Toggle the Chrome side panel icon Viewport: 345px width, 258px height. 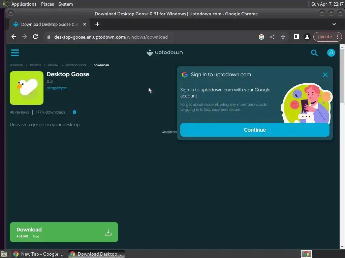(x=296, y=37)
